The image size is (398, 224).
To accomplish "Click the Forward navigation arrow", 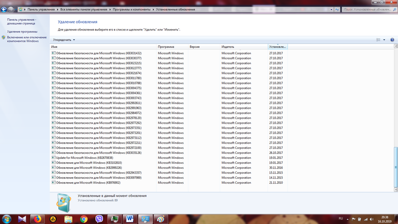I will tap(10, 9).
